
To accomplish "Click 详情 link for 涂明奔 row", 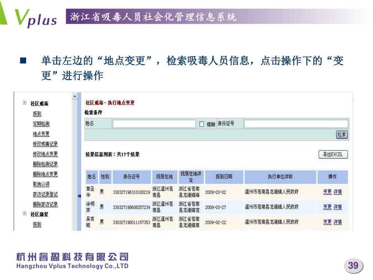I will pos(338,207).
